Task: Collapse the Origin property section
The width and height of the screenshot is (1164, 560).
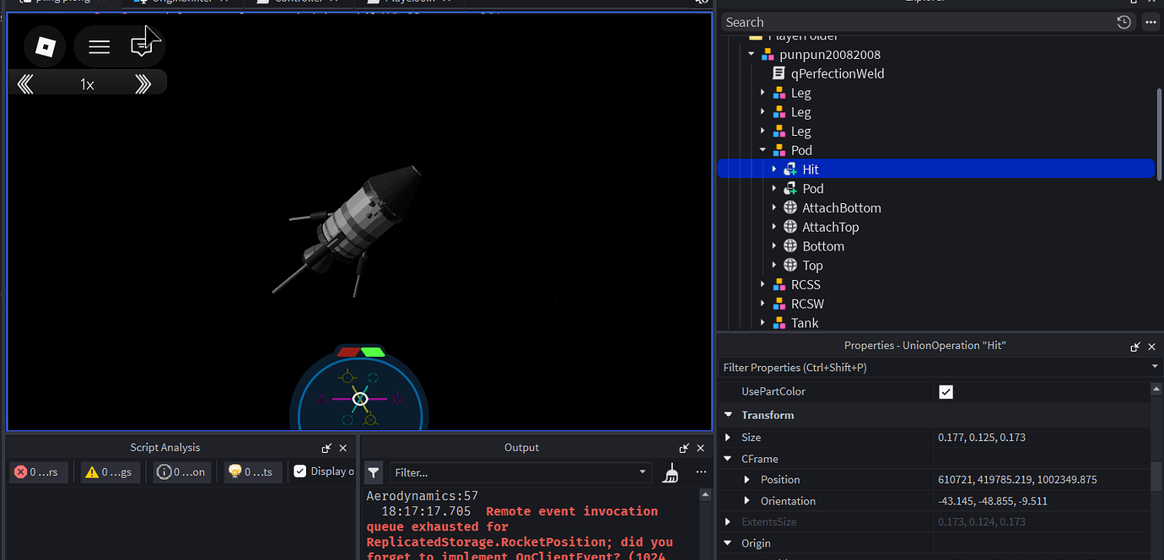Action: click(728, 543)
